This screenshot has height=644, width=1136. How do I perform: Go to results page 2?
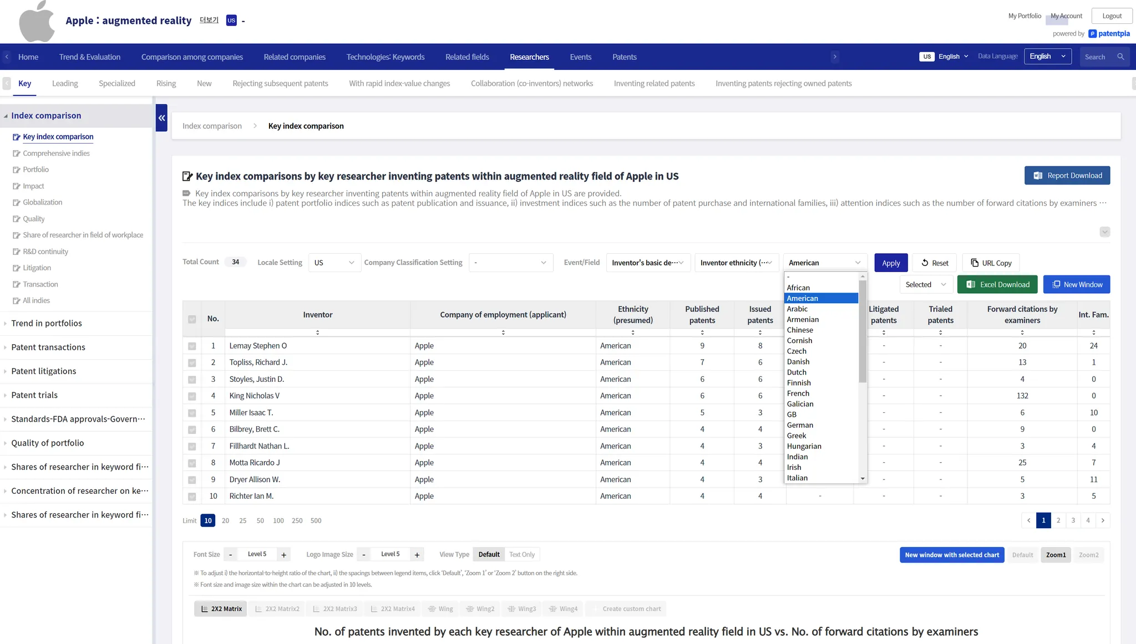click(x=1058, y=520)
